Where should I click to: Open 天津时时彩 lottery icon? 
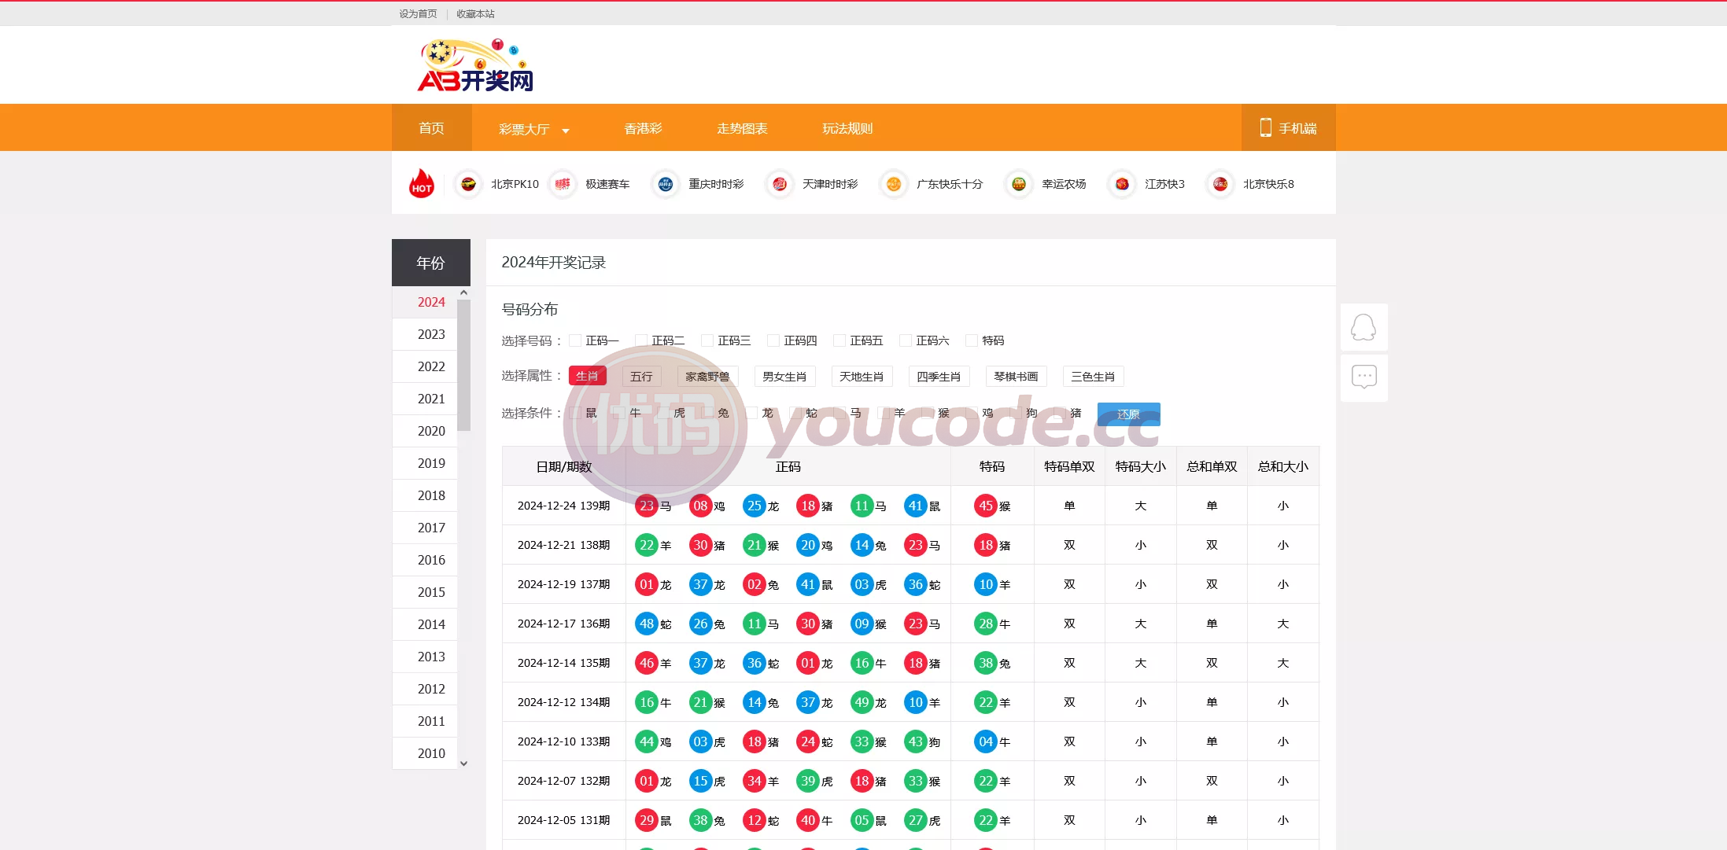pyautogui.click(x=780, y=184)
